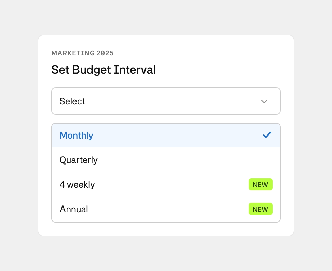Click the NEW badge beside Annual
The image size is (332, 271).
click(x=260, y=209)
